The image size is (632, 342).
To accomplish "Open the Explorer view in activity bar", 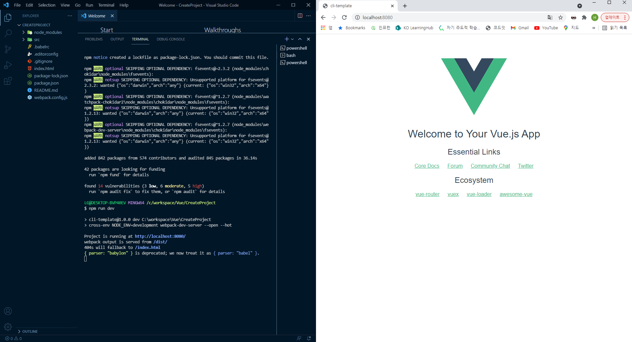I will (x=8, y=18).
